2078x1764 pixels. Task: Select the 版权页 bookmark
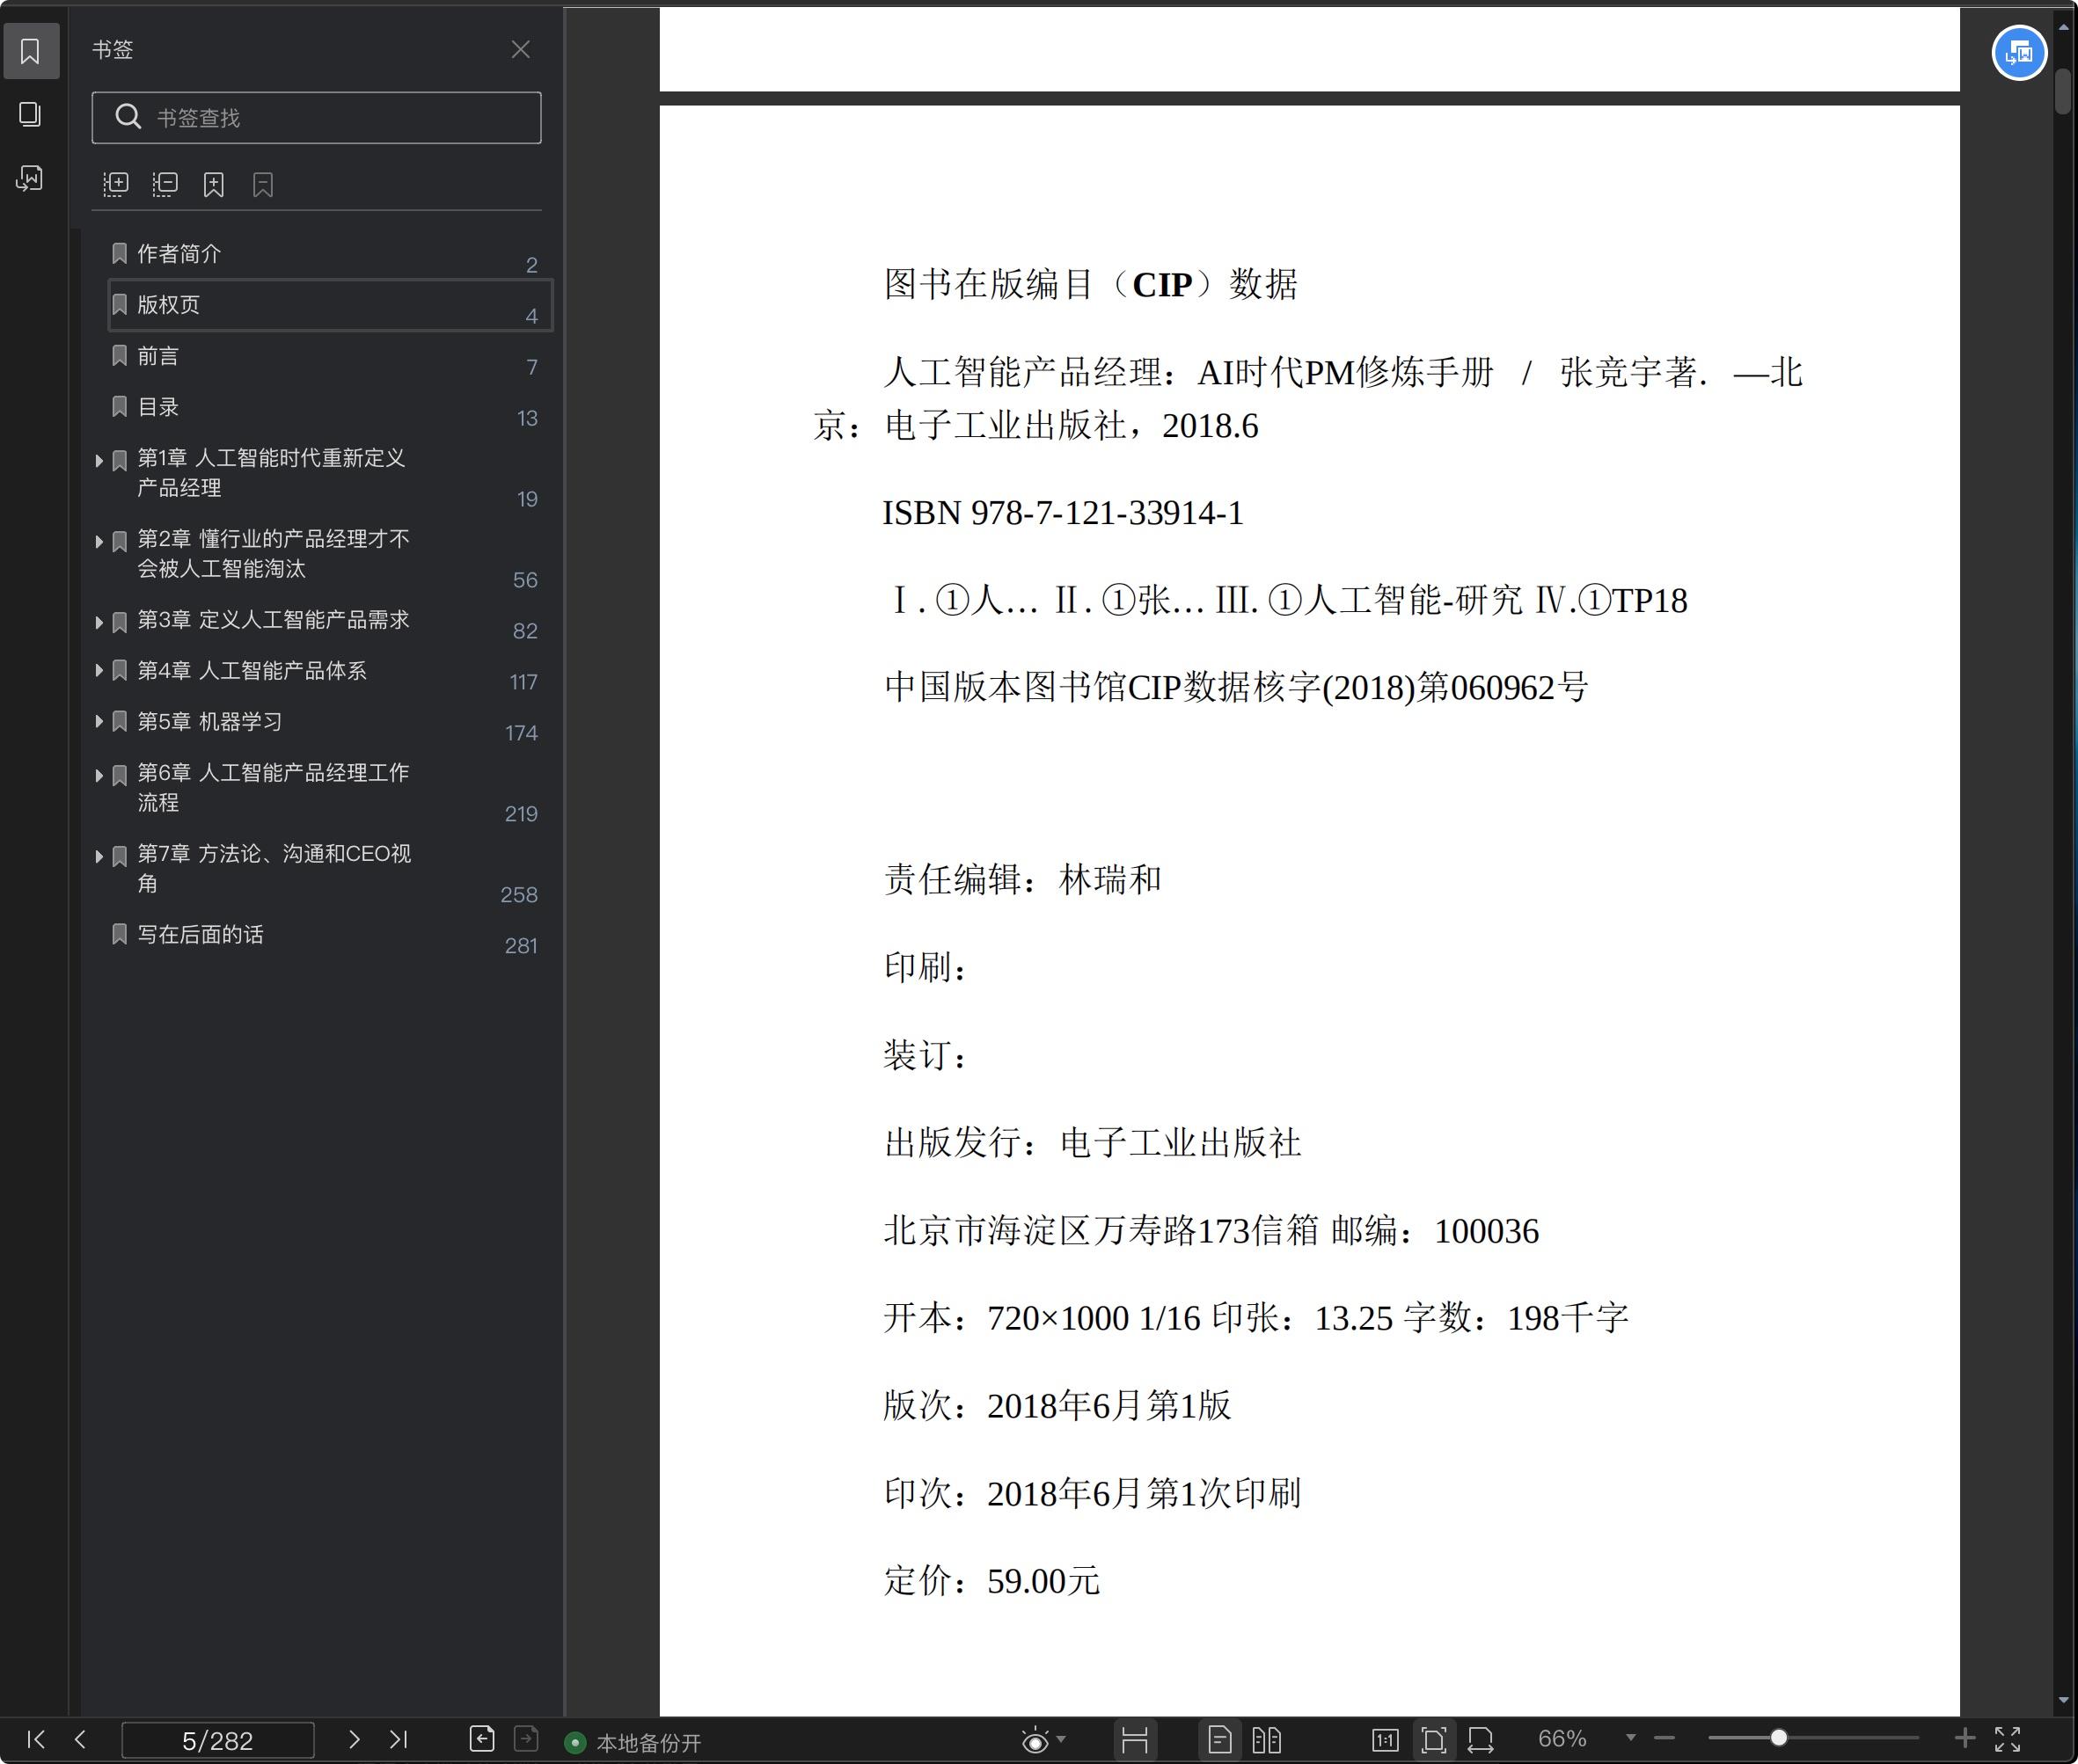(x=330, y=305)
